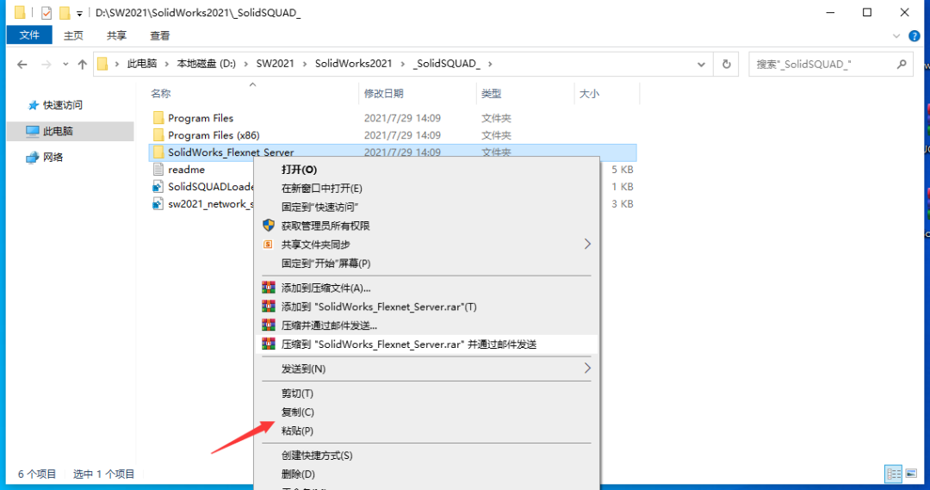
Task: Click Properties icon in quick access toolbar
Action: (x=46, y=12)
